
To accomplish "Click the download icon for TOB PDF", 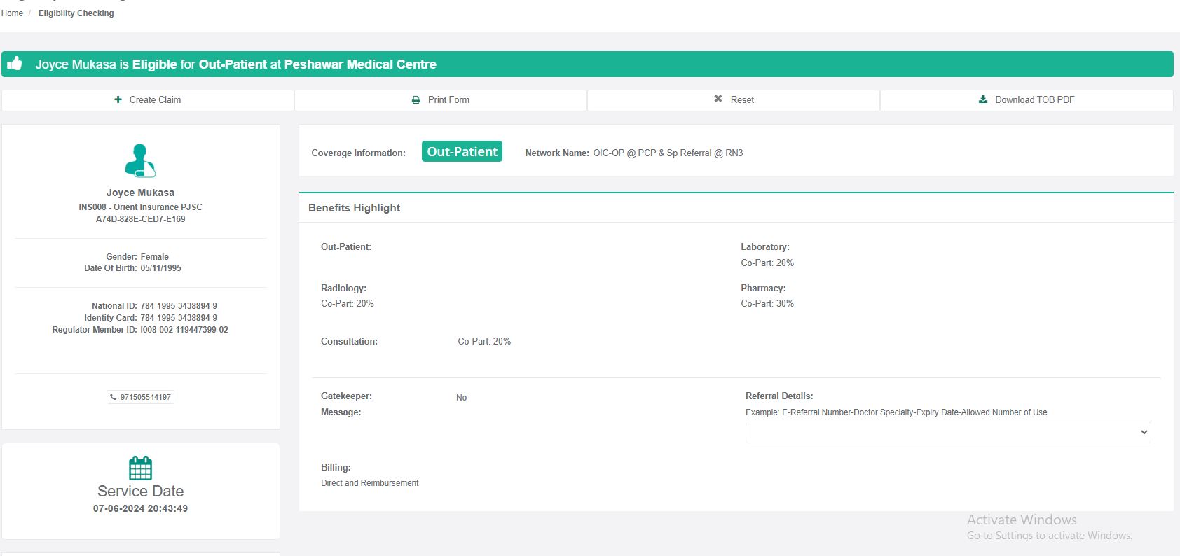I will [x=983, y=99].
